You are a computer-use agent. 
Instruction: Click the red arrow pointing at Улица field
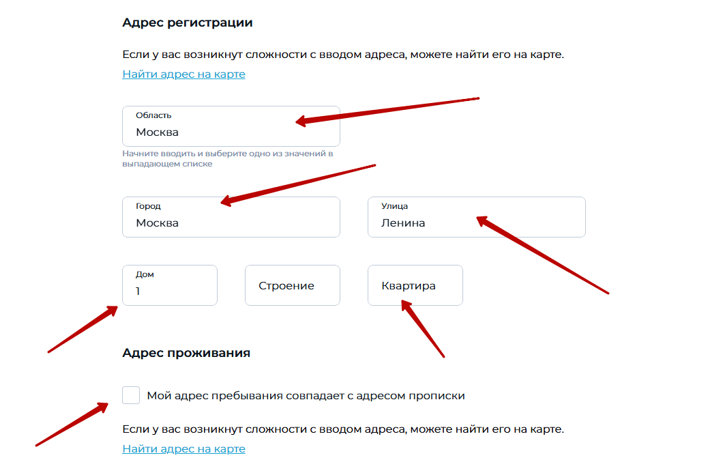coord(543,255)
